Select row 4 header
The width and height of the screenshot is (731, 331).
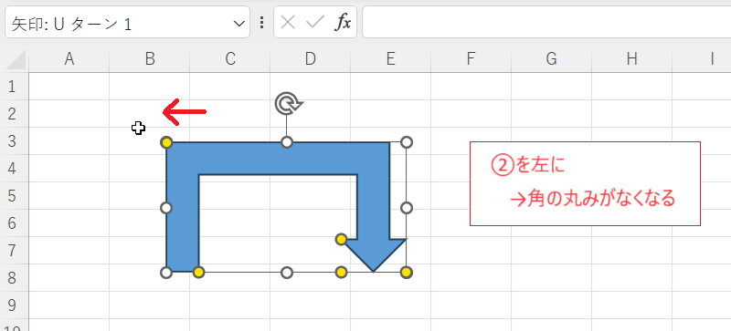[x=14, y=169]
